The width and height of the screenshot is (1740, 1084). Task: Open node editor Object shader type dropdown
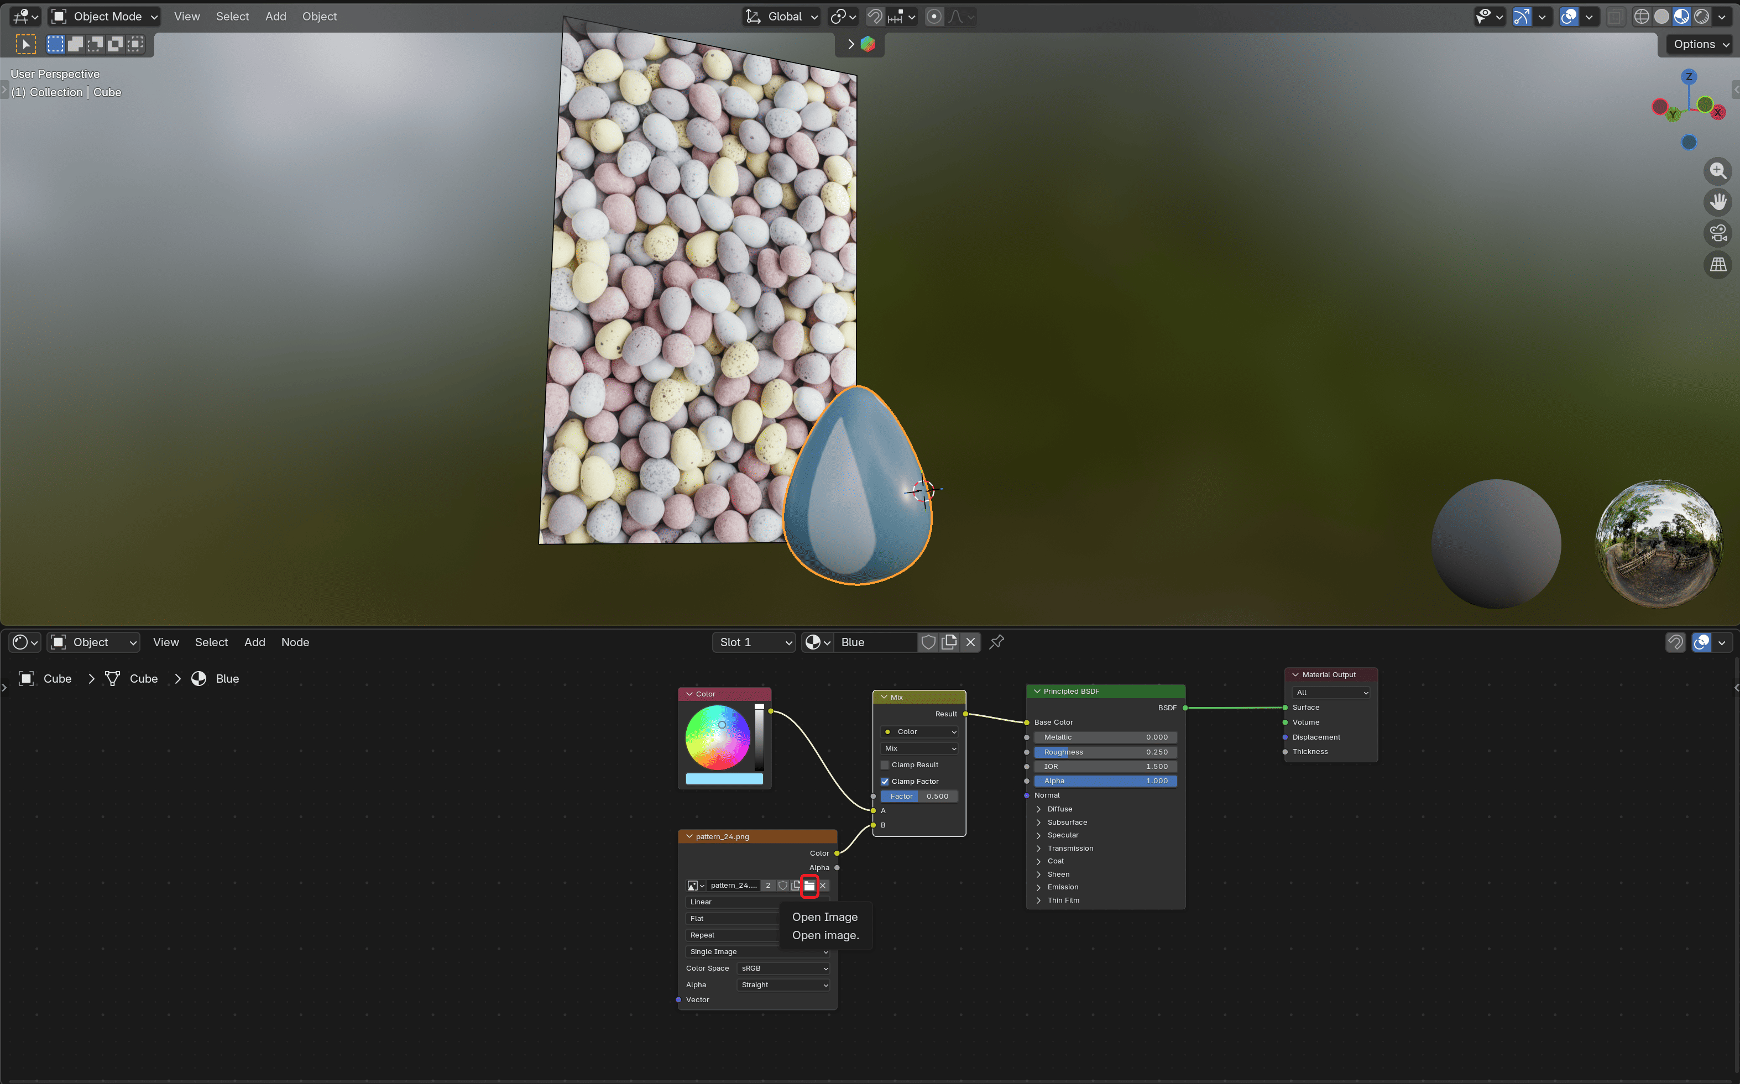click(93, 642)
